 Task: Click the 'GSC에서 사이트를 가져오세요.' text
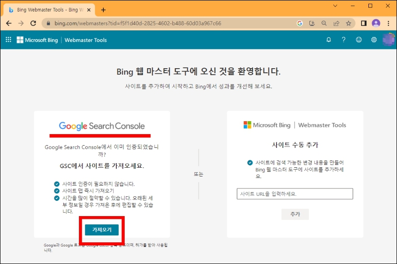tap(102, 166)
